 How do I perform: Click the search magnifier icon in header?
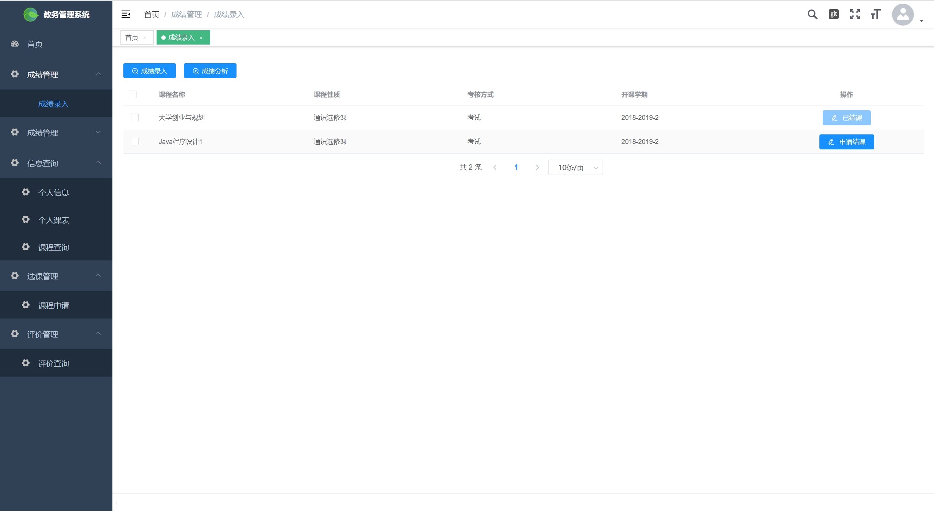(812, 14)
